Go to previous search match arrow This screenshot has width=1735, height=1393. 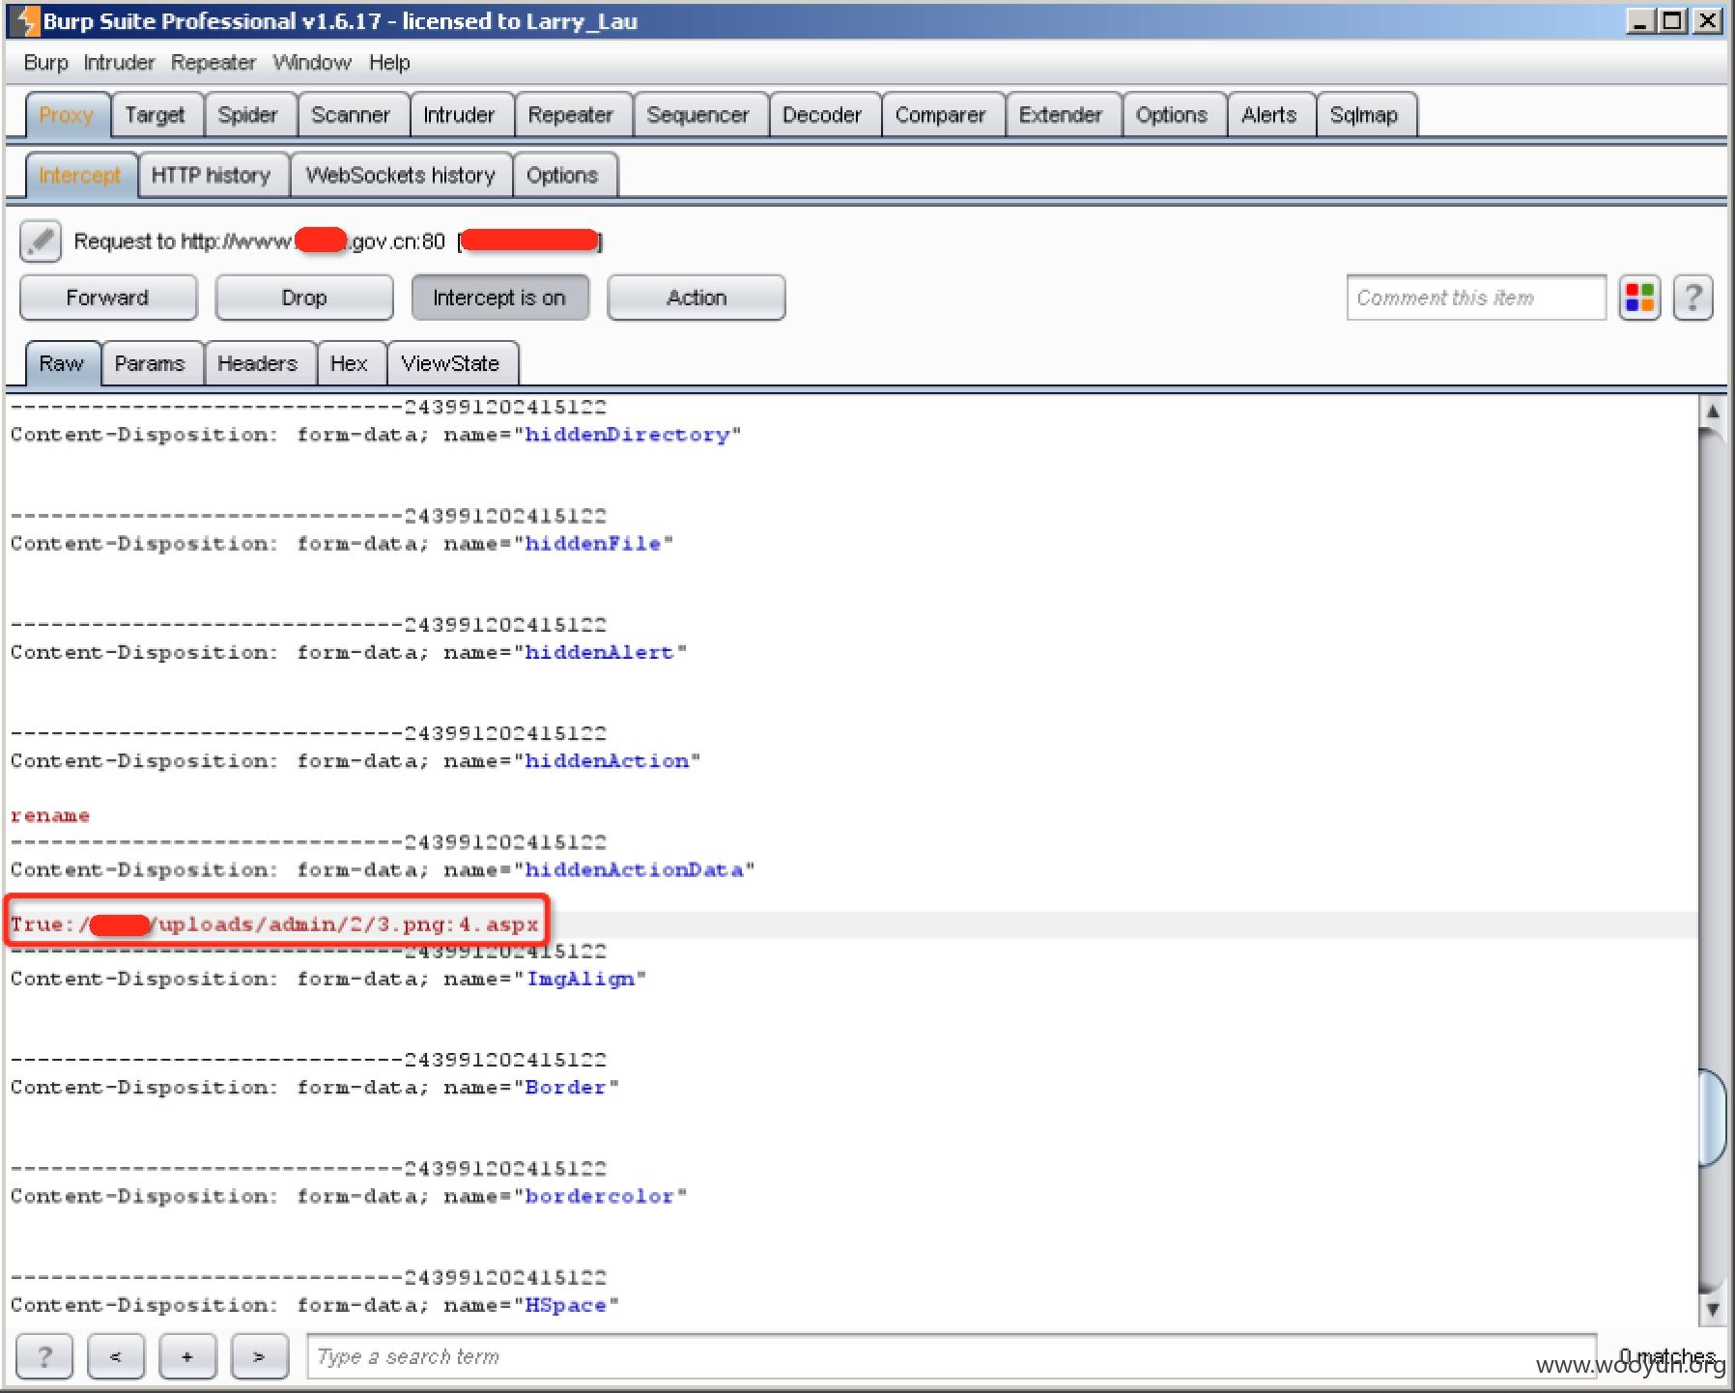[x=115, y=1356]
